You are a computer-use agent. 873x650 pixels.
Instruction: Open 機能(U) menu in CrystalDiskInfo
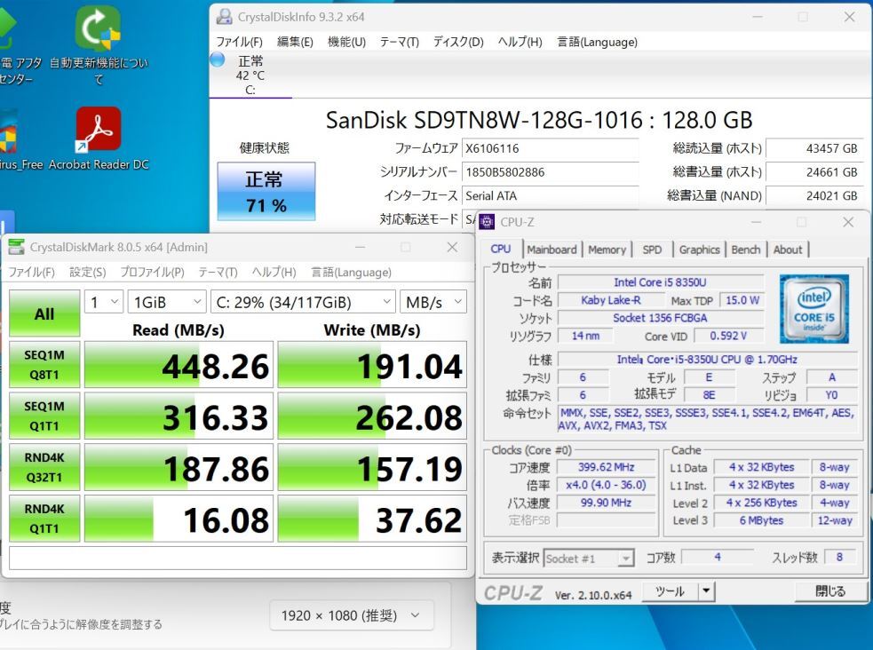[x=346, y=43]
